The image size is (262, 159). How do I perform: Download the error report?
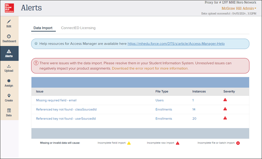click(150, 69)
